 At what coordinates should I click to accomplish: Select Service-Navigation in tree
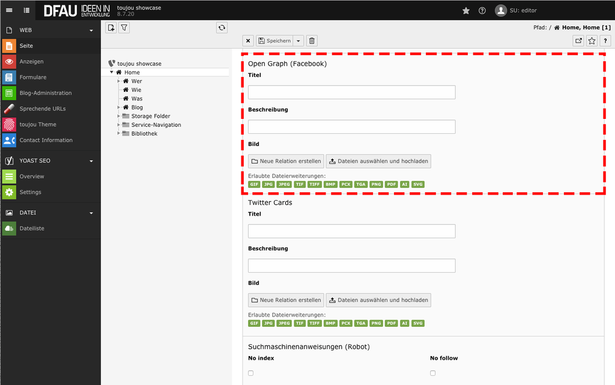(x=156, y=125)
